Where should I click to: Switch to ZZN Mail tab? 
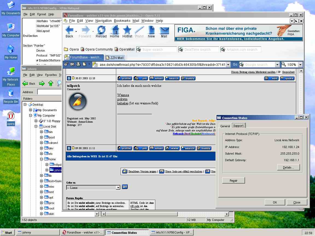point(115,58)
